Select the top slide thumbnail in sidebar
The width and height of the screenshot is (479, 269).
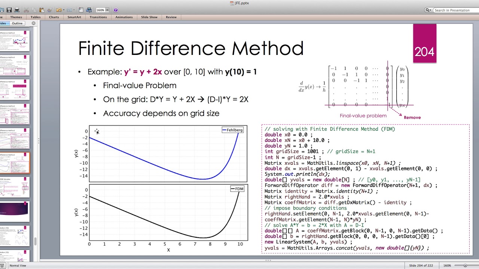point(15,41)
